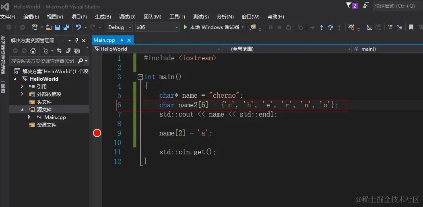Toggle the breakpoint on line 9
Screen dimensions: 423x207
[x=97, y=133]
